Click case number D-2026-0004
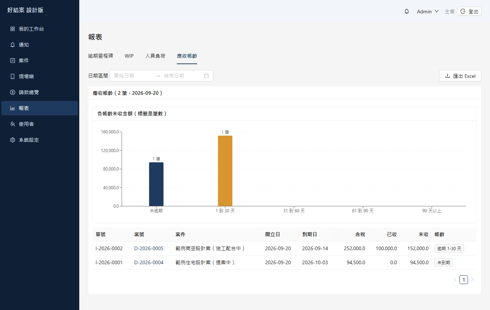 point(149,262)
